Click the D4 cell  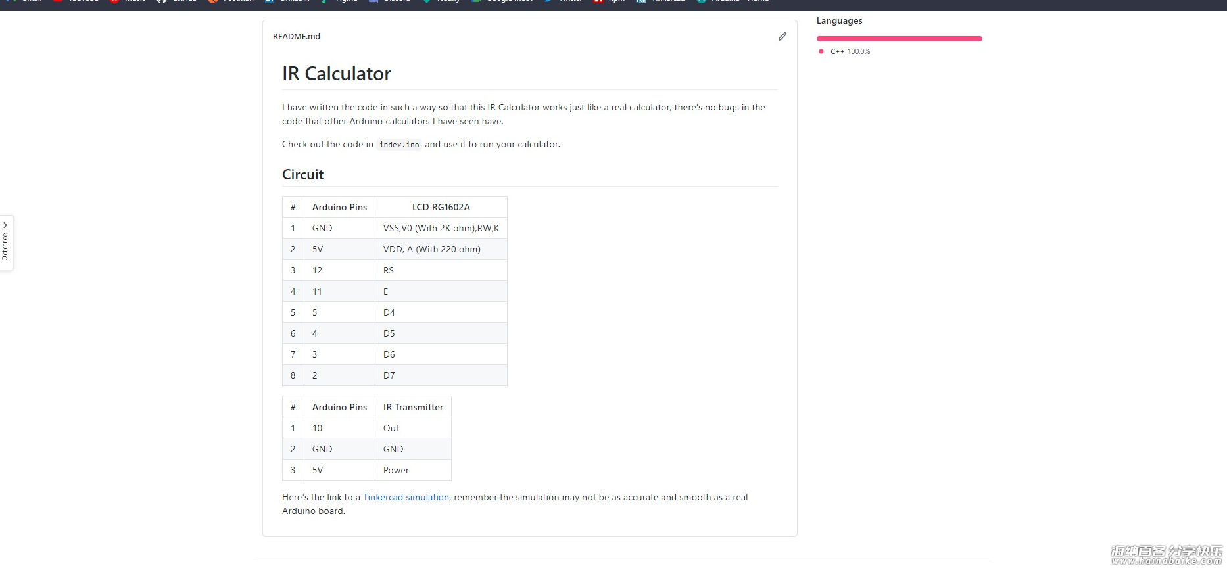click(x=441, y=312)
